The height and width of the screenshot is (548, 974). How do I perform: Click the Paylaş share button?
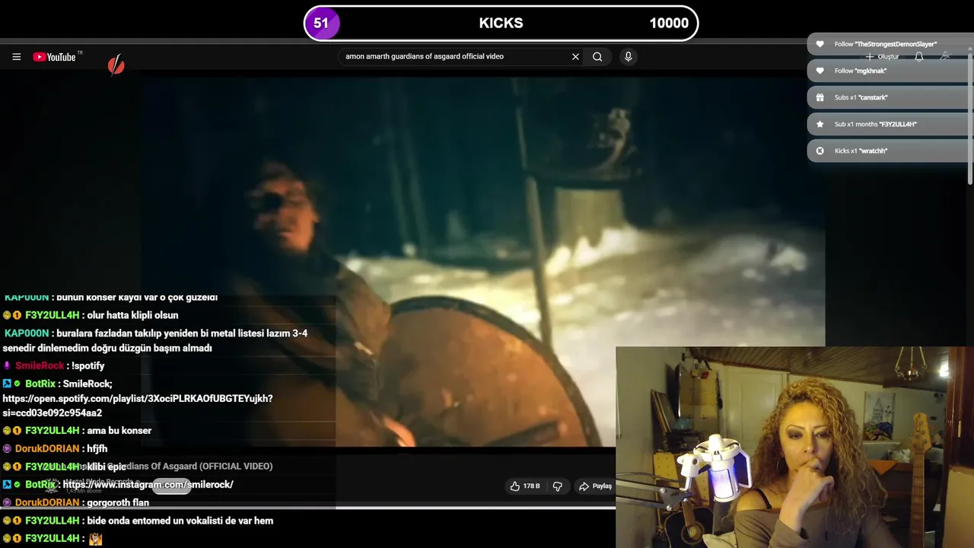pyautogui.click(x=595, y=486)
